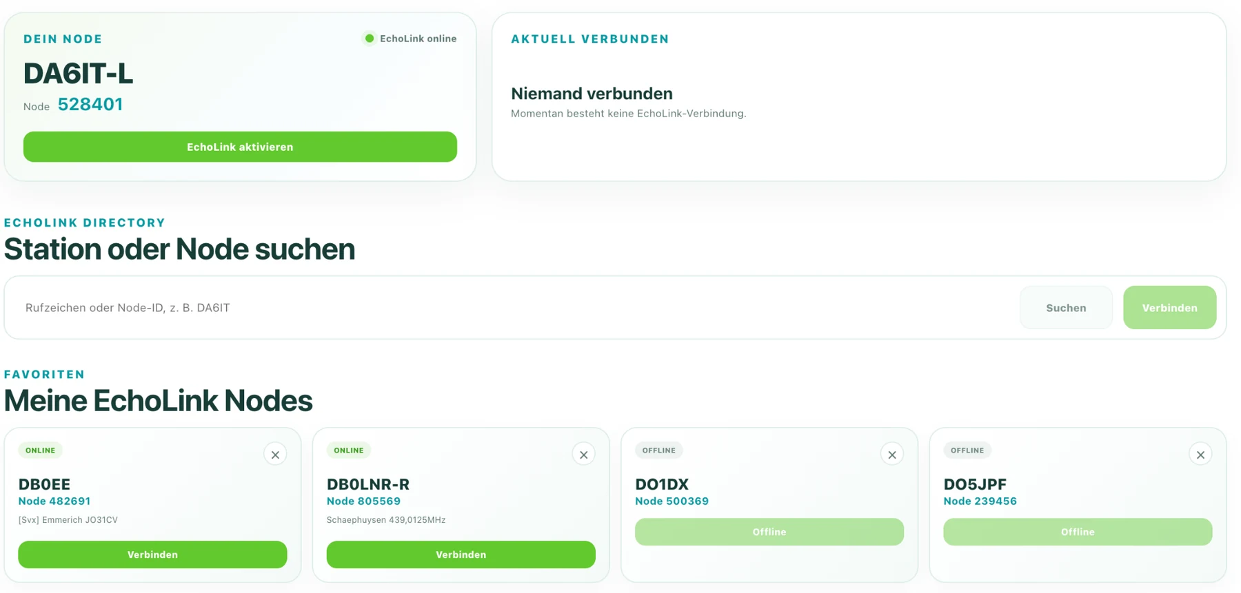The image size is (1241, 593).
Task: Connect to DB0LNR-R via its Verbinden button
Action: 461,554
